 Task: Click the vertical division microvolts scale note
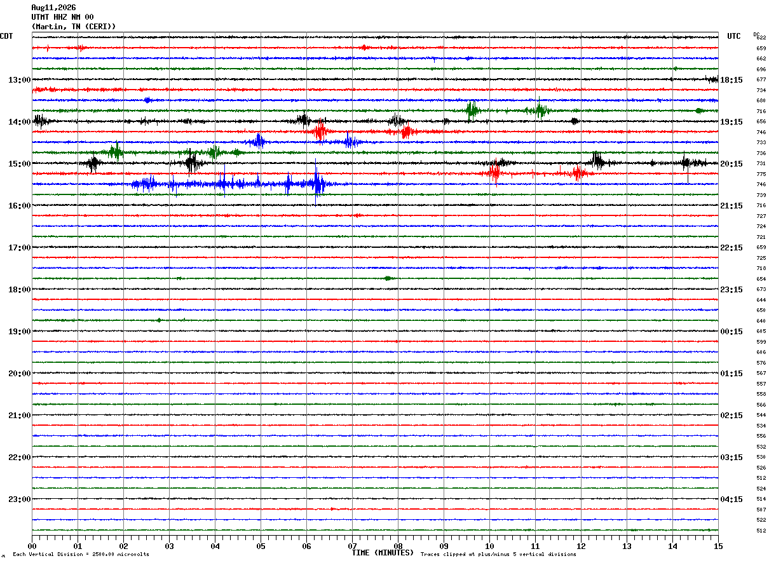click(x=81, y=555)
